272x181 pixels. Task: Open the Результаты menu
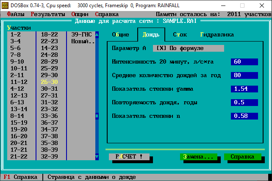[x=47, y=14]
